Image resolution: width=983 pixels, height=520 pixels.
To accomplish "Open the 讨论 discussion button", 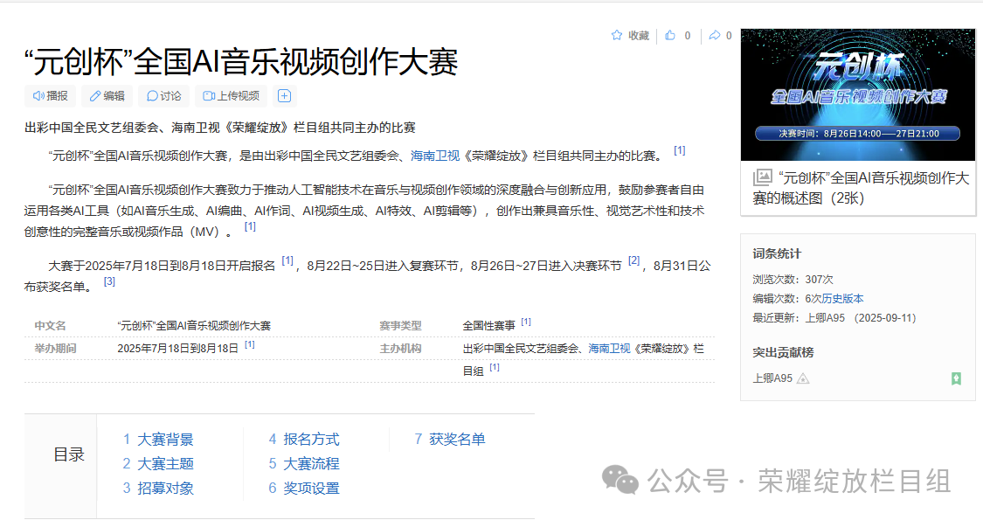I will tap(163, 96).
